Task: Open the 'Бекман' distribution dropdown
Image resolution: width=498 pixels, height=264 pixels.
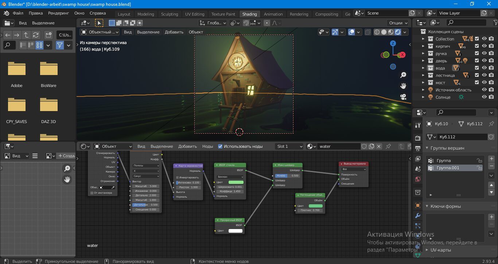Action: tap(230, 177)
